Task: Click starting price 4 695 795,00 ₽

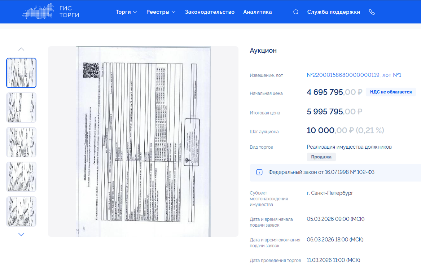Action: click(334, 92)
